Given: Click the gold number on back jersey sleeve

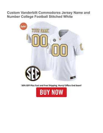Looking at the screenshot, I should pos(27,37).
